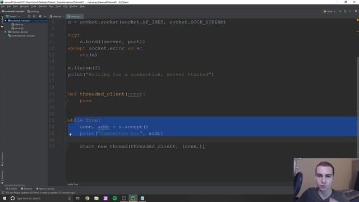Open File Explorer from the taskbar
The width and height of the screenshot is (359, 202).
pos(96,198)
